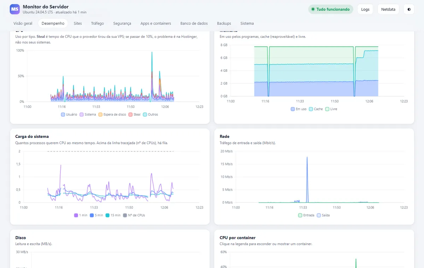Image resolution: width=424 pixels, height=268 pixels.
Task: Toggle the Entrada network series
Action: (306, 215)
